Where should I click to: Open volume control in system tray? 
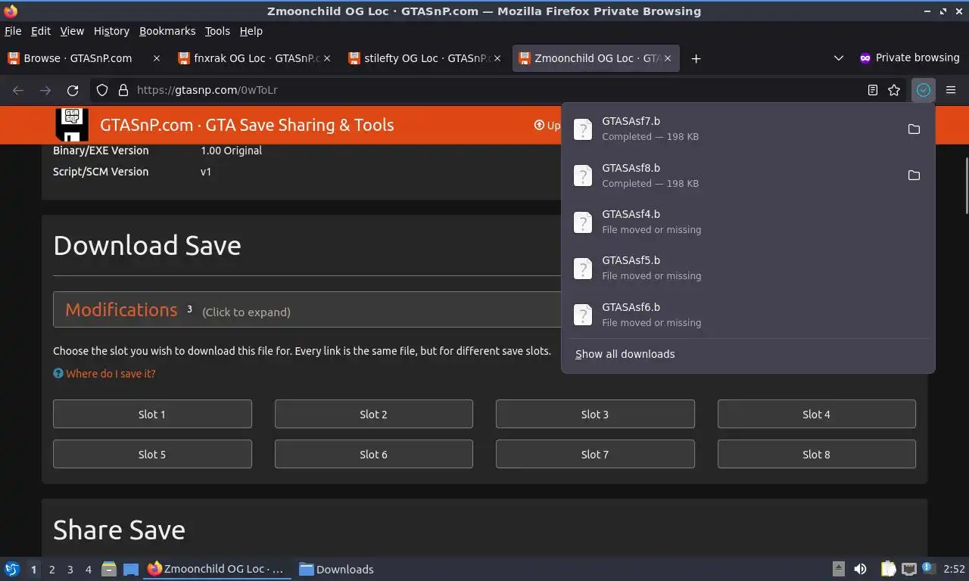click(x=860, y=569)
